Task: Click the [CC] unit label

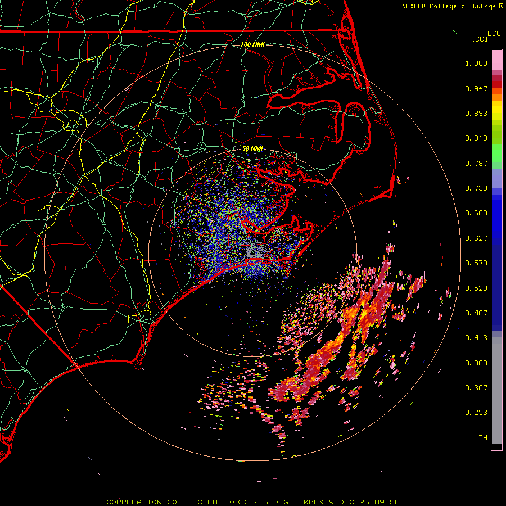Action: [480, 39]
